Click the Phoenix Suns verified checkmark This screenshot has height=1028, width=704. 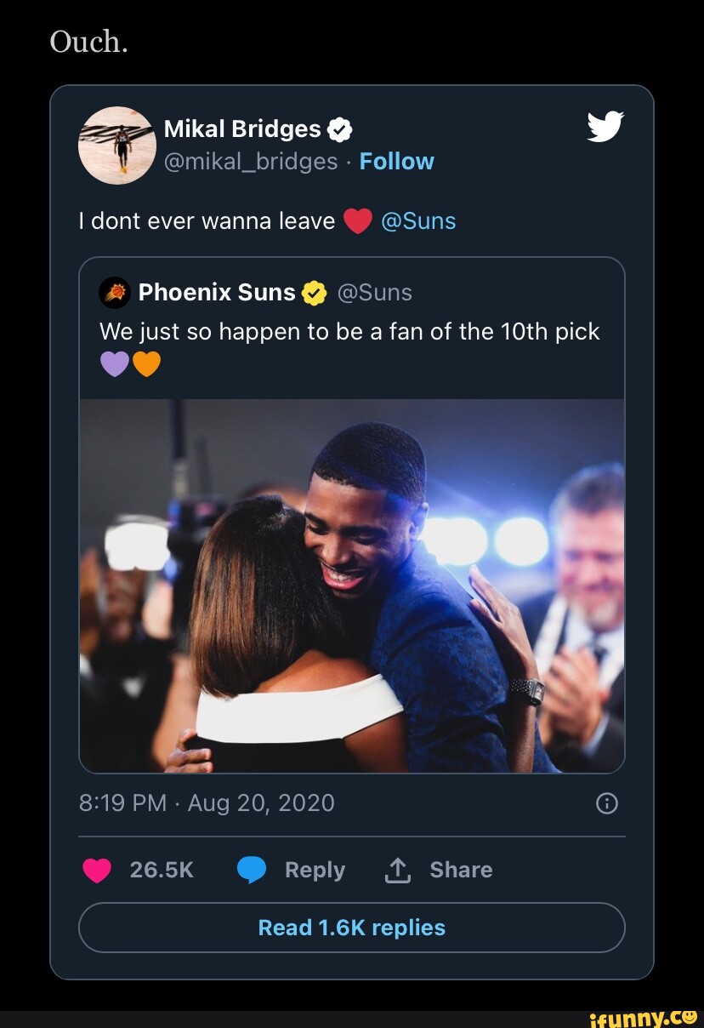pos(315,293)
